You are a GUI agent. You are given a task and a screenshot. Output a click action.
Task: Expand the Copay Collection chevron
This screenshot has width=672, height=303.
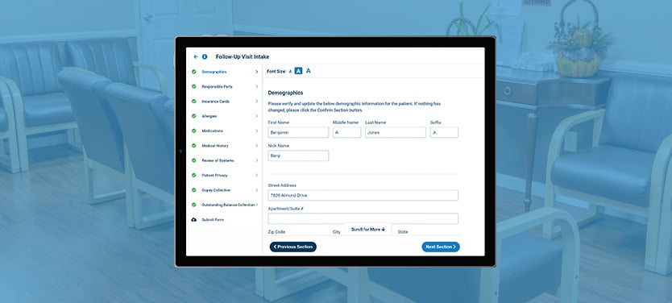click(257, 190)
